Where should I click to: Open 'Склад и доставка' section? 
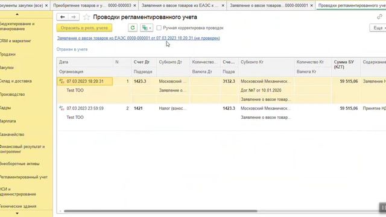point(16,81)
